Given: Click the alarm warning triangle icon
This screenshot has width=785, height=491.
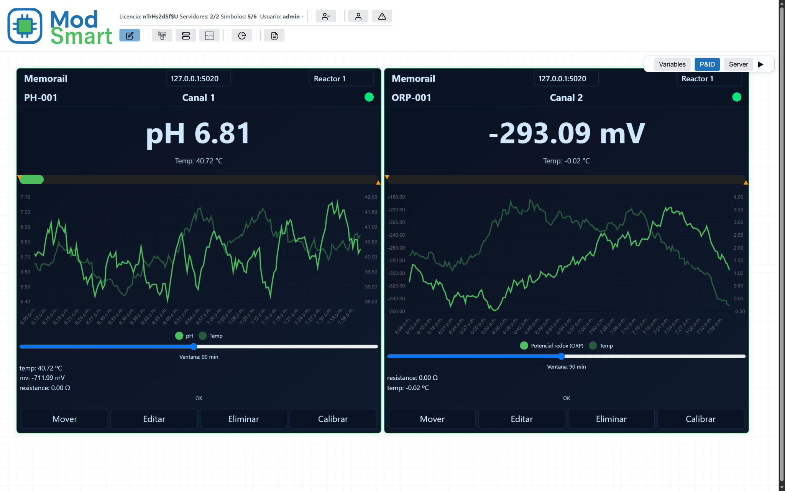Looking at the screenshot, I should pyautogui.click(x=382, y=16).
